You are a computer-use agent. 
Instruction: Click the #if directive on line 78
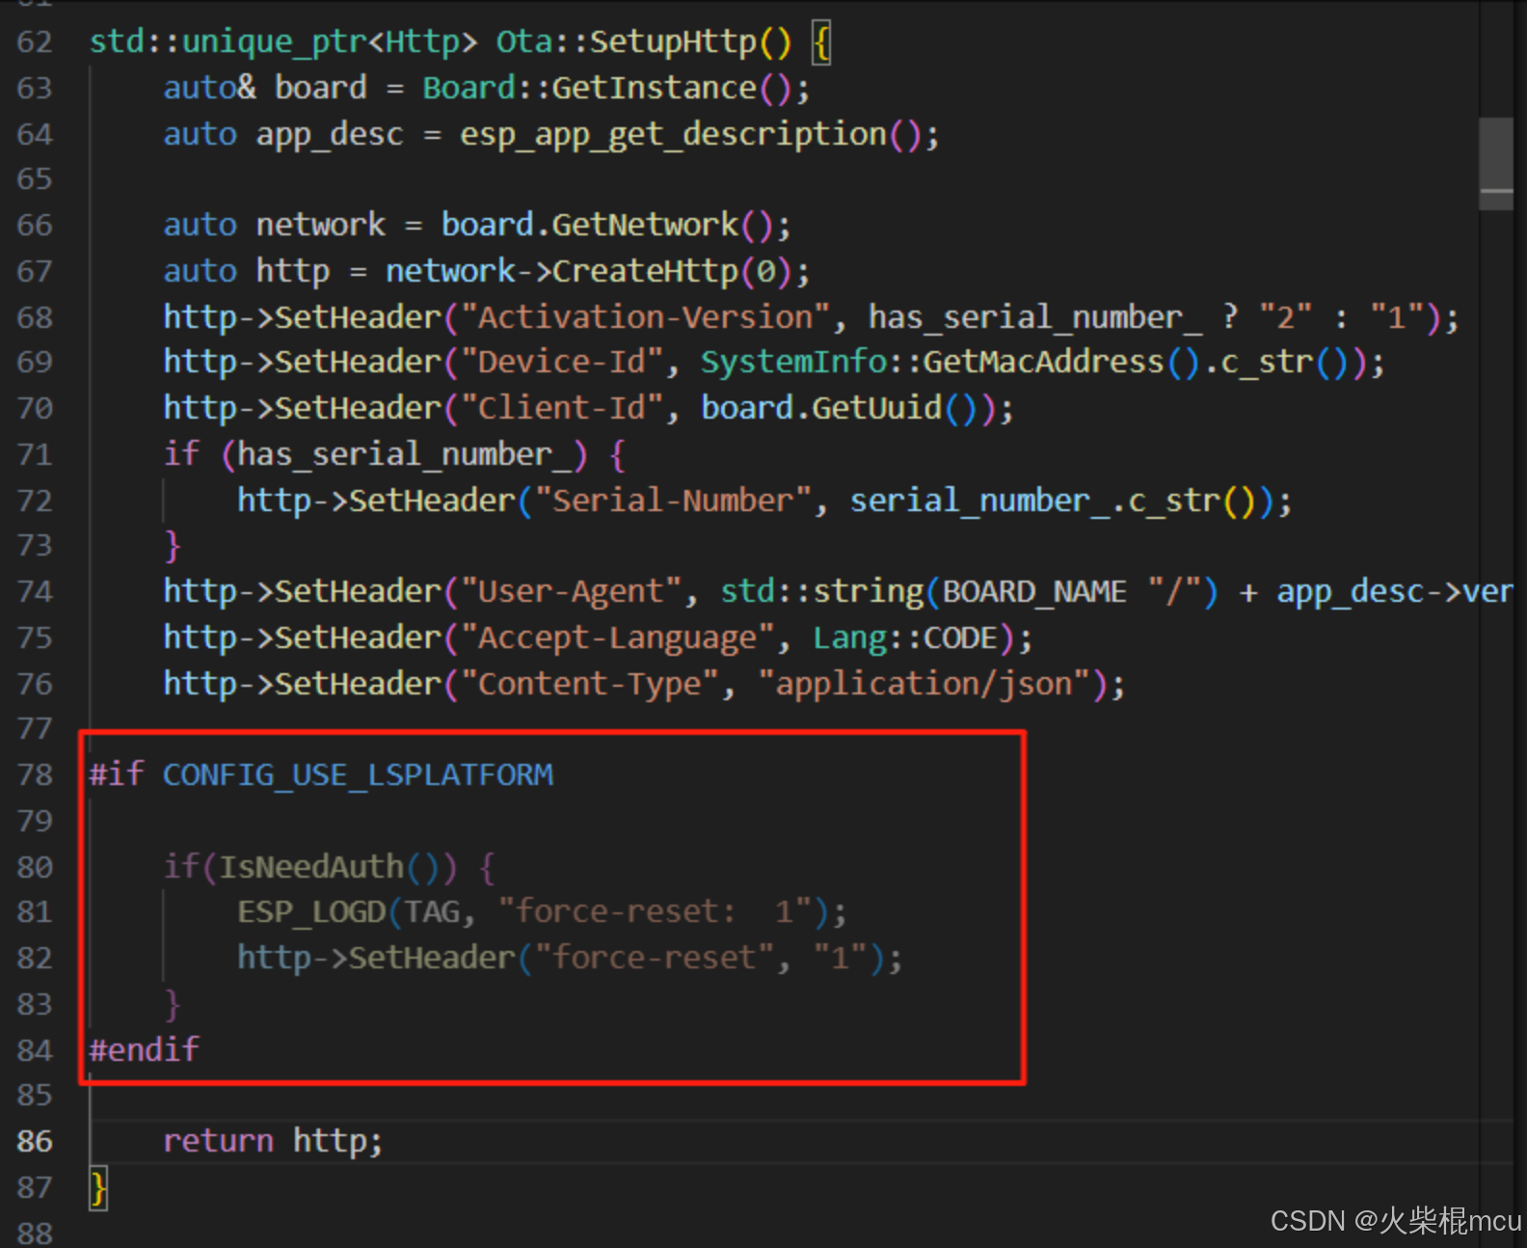[117, 774]
